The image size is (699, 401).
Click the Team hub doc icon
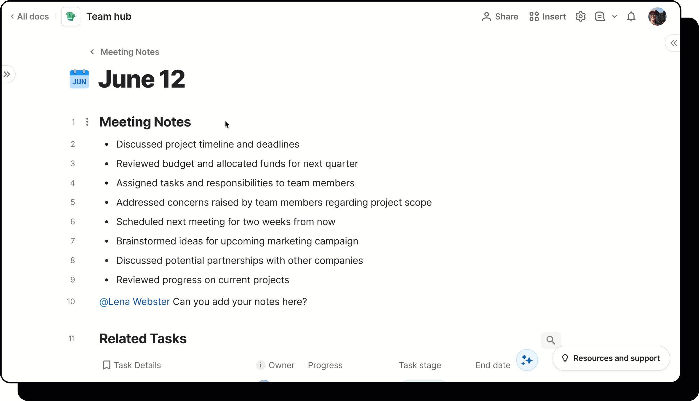[71, 17]
